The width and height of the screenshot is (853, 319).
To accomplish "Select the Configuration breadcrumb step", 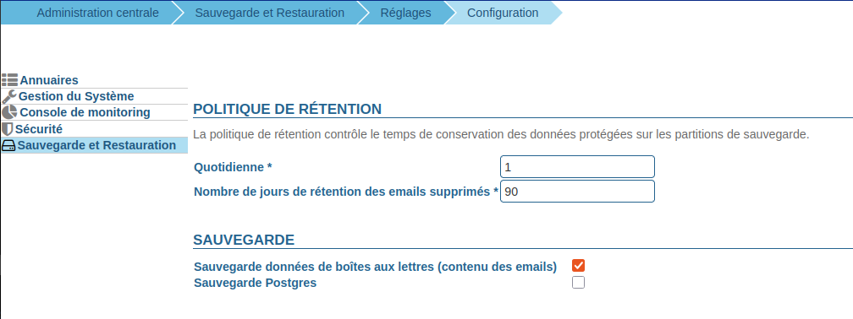I will click(x=503, y=13).
